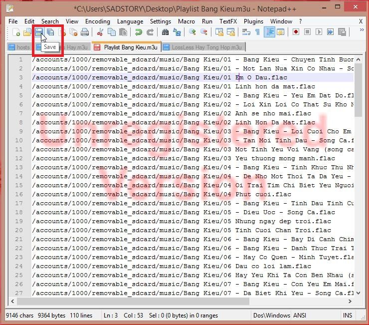Start macro recording
Image resolution: width=369 pixels, height=325 pixels.
coord(296,32)
